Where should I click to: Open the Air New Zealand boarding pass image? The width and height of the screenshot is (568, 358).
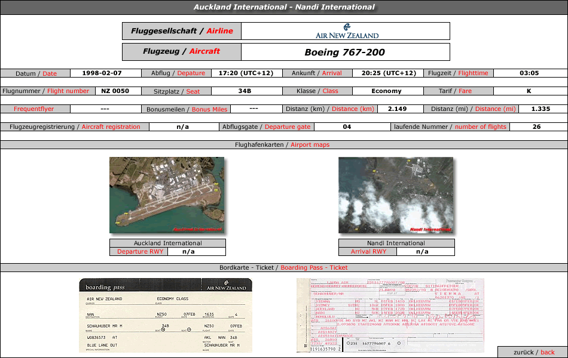(166, 315)
